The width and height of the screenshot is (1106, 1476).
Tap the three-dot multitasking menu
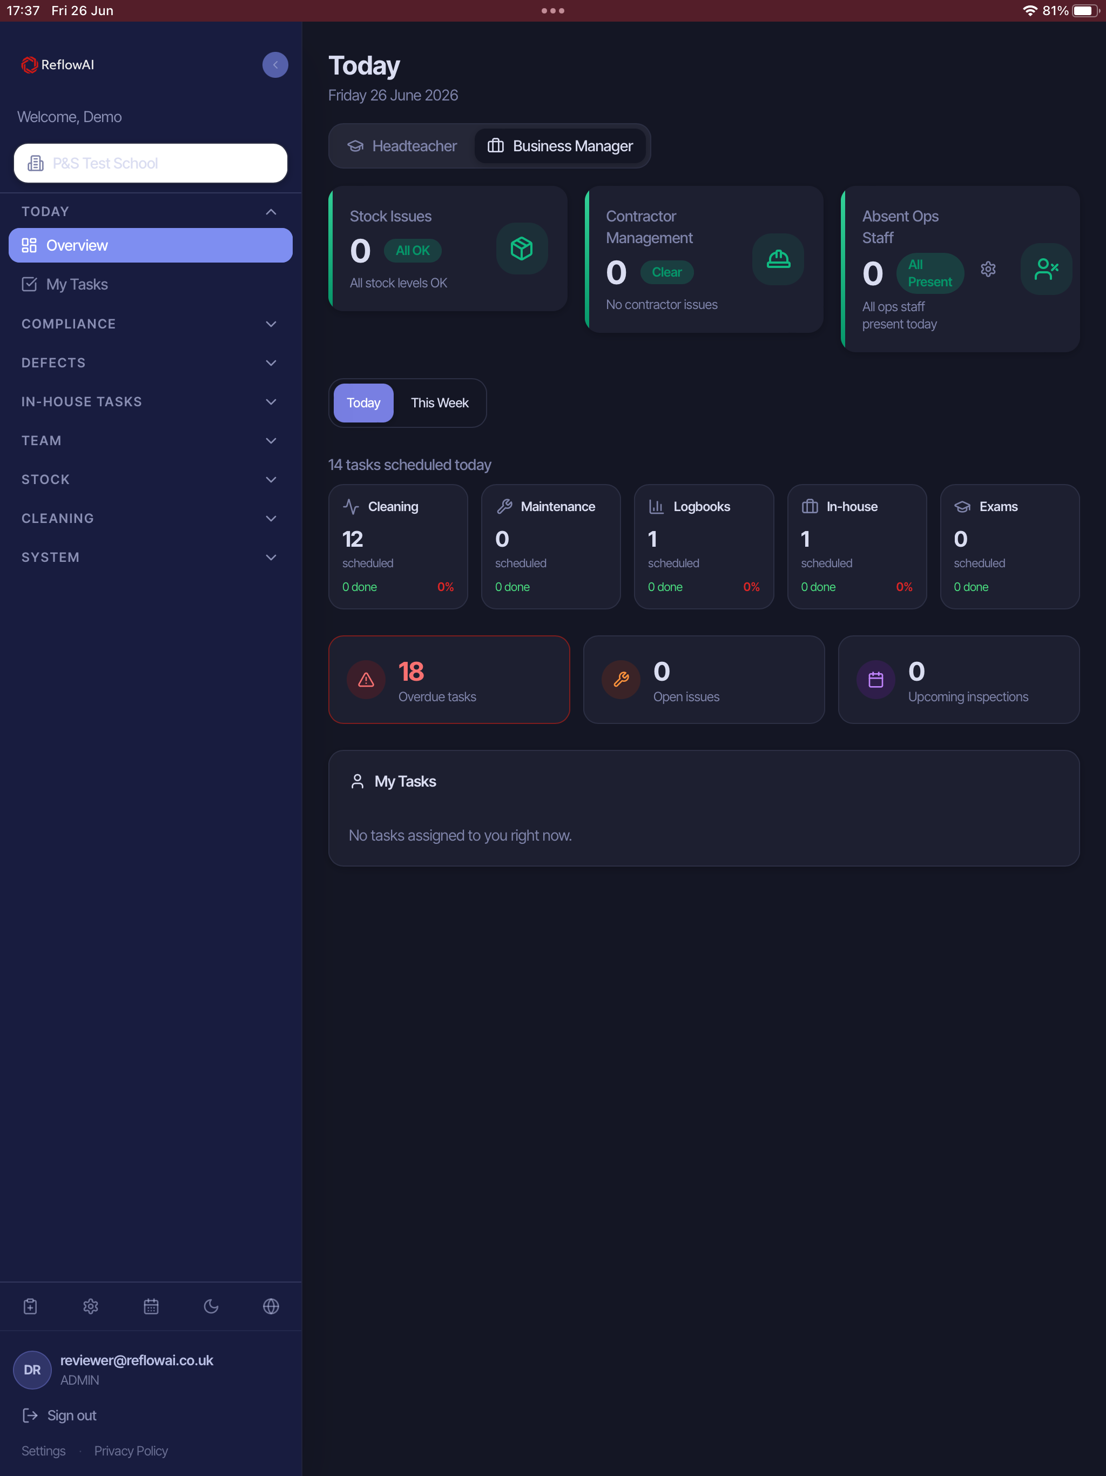pyautogui.click(x=553, y=11)
